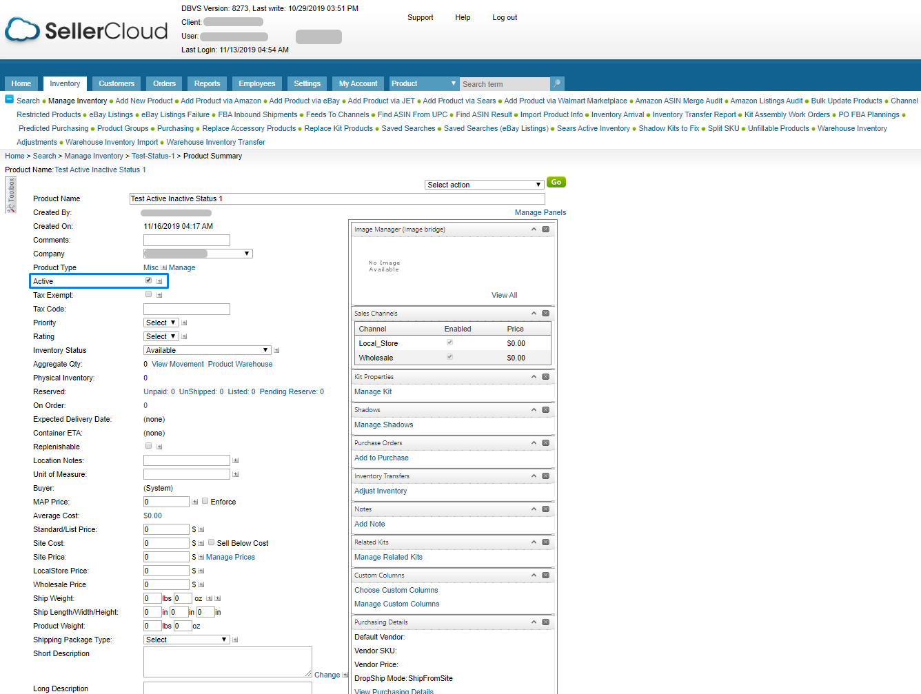
Task: Enable the Replenishable checkbox
Action: (x=148, y=446)
